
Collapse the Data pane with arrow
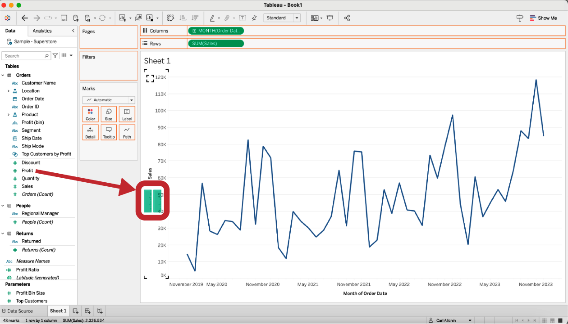point(73,31)
